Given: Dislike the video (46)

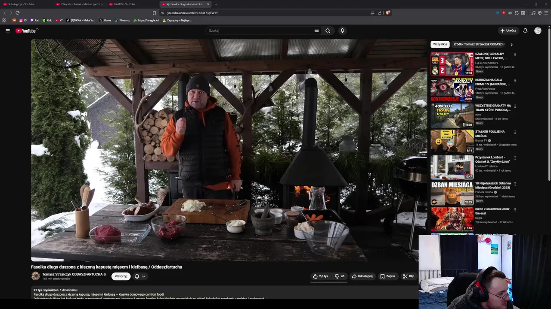Looking at the screenshot, I should 340,276.
